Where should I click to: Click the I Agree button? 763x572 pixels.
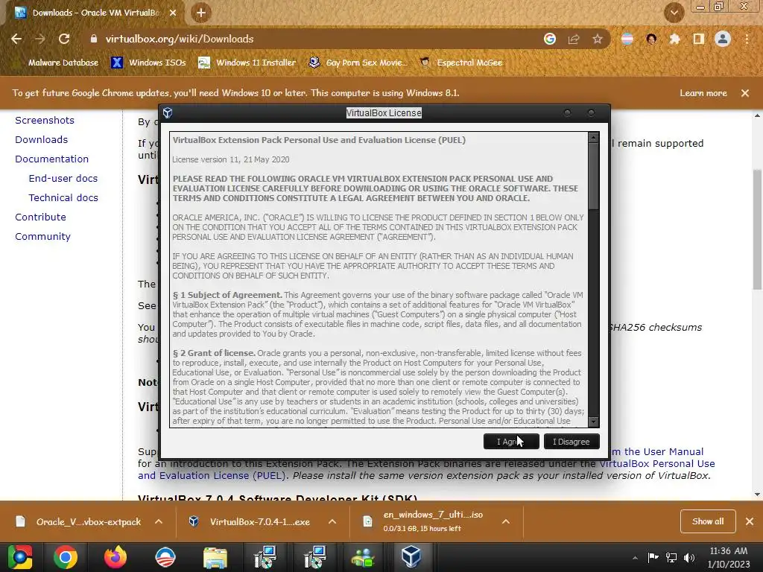(x=511, y=442)
